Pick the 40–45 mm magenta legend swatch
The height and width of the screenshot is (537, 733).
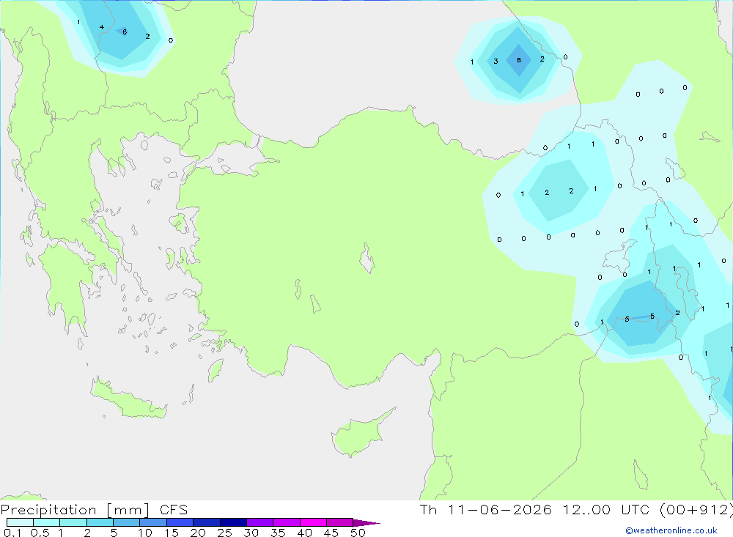(x=313, y=522)
